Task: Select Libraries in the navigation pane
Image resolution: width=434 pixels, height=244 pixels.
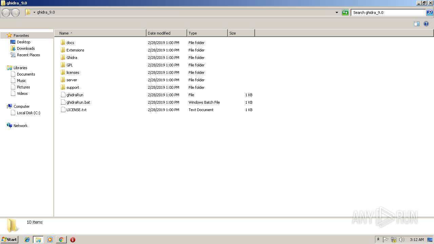Action: click(20, 68)
